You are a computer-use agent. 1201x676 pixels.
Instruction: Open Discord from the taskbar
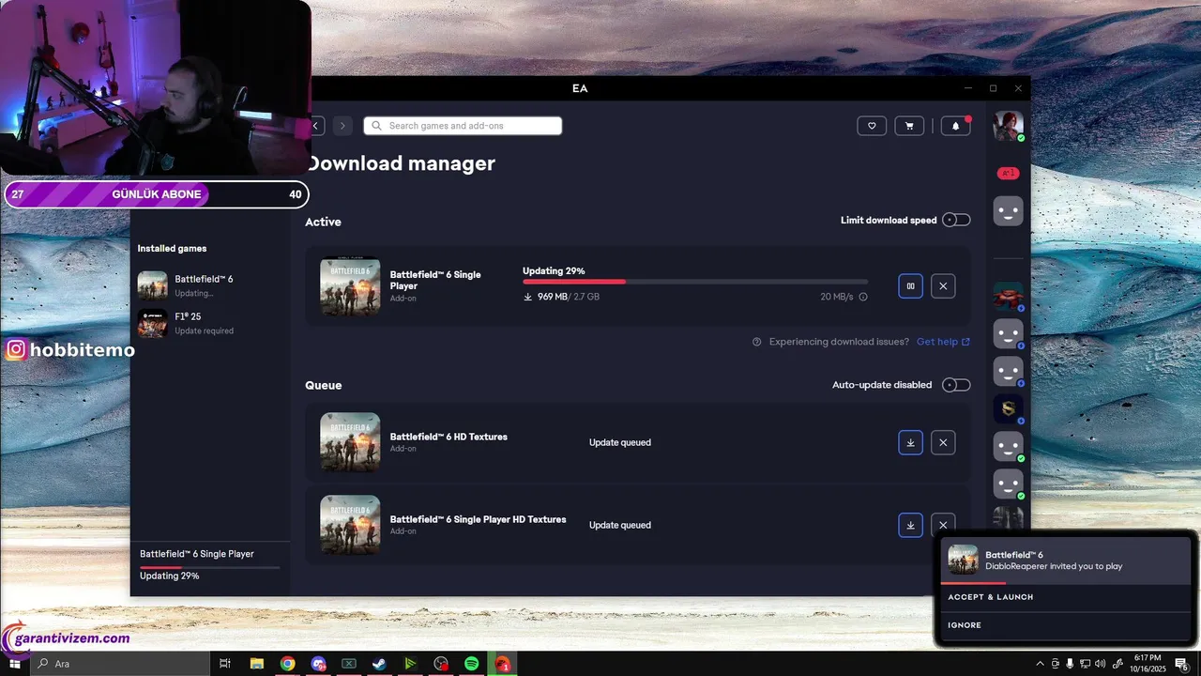(318, 664)
